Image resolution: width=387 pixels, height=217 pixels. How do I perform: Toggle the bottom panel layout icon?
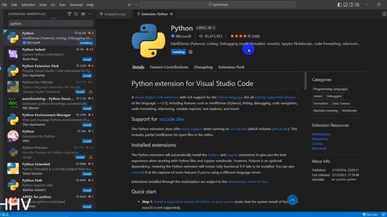click(345, 4)
